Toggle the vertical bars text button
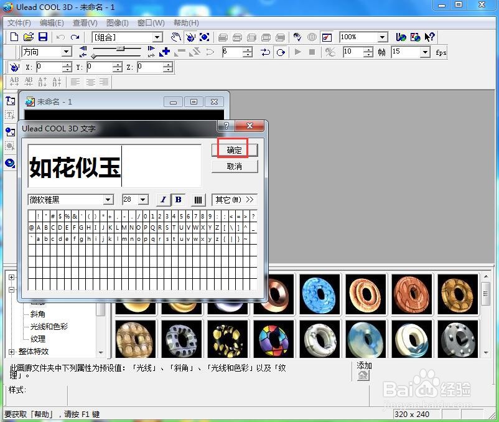The width and height of the screenshot is (499, 422). (198, 200)
